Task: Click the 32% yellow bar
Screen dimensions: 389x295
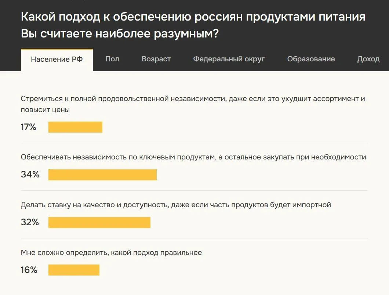Action: click(x=99, y=223)
